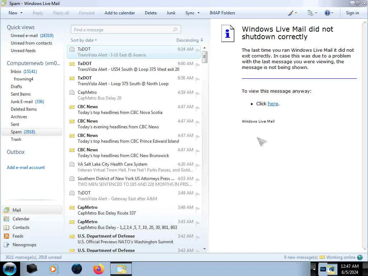Click Add e-mail account link
This screenshot has height=276, width=368.
26,167
